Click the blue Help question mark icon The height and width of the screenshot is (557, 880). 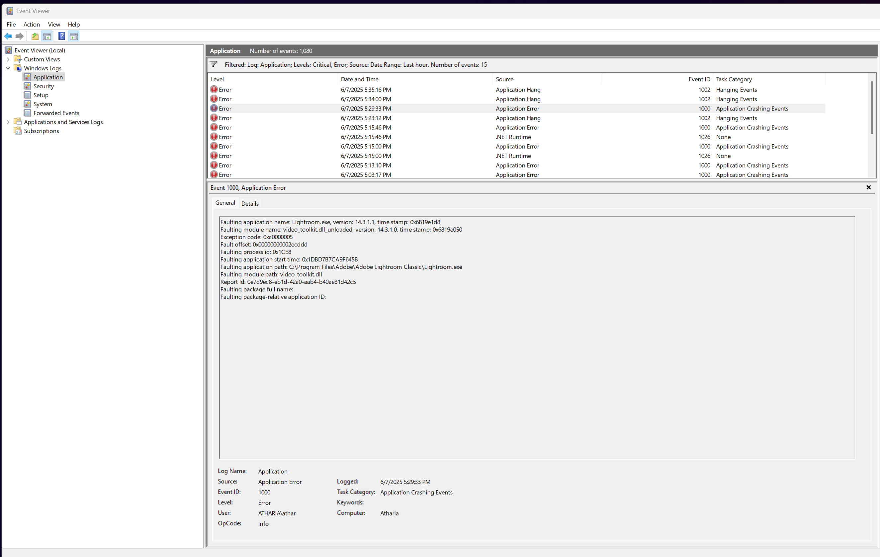tap(62, 36)
